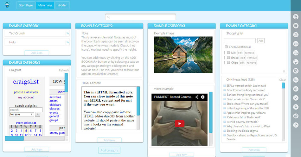
Task: Open the Hidden tab
Action: [x=62, y=5]
